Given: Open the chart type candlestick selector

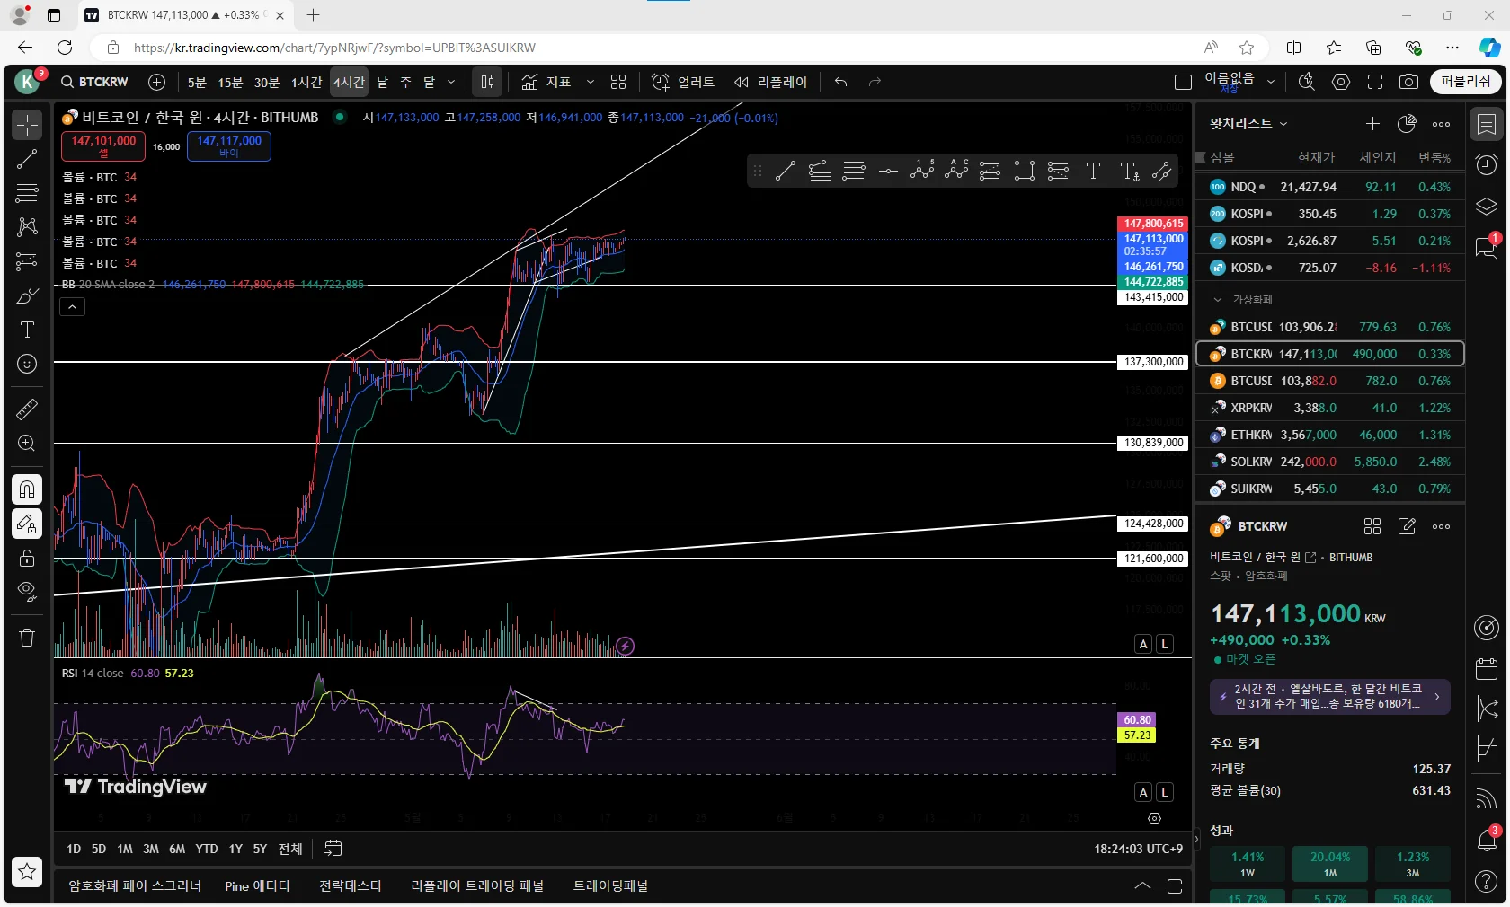Looking at the screenshot, I should point(487,82).
